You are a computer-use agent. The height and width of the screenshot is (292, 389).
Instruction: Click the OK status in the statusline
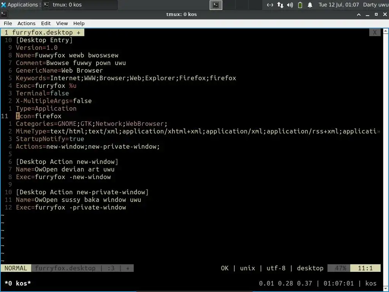(225, 268)
